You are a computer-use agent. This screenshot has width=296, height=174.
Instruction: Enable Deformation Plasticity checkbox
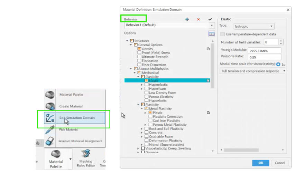[147, 141]
